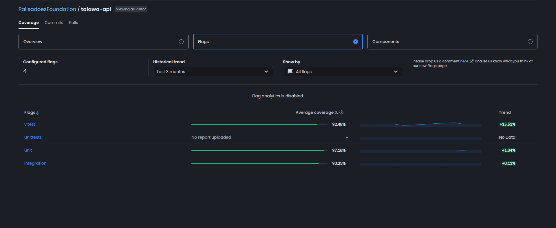Open the integration flag link
This screenshot has height=228, width=556.
point(35,163)
